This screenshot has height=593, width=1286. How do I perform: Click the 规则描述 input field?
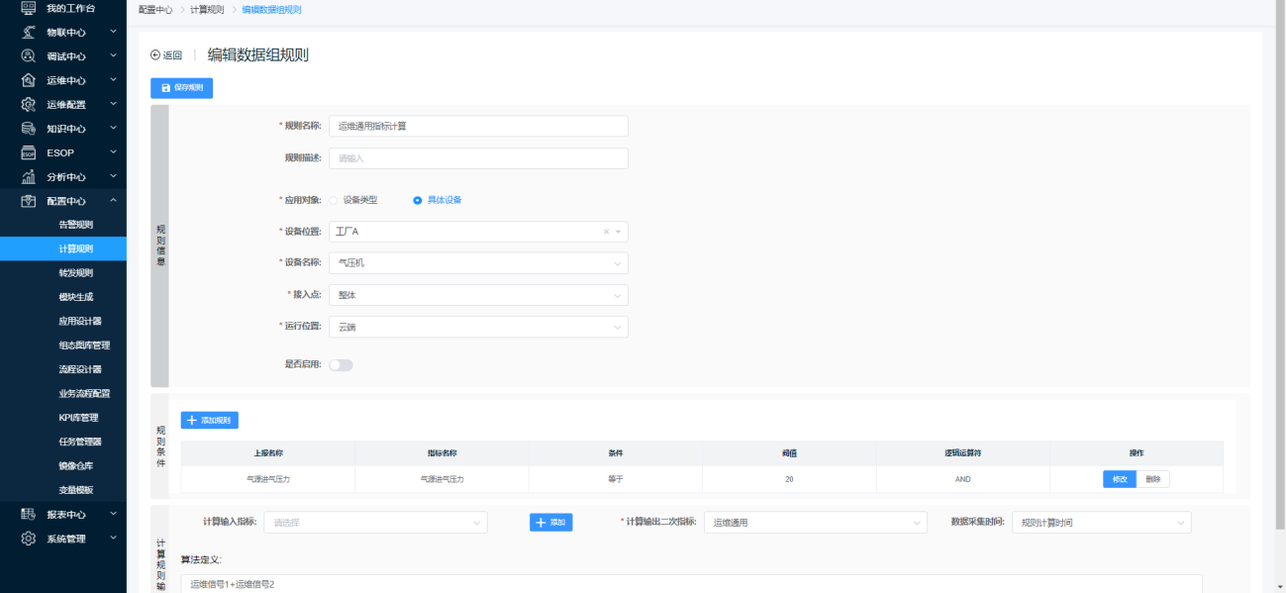pyautogui.click(x=478, y=158)
